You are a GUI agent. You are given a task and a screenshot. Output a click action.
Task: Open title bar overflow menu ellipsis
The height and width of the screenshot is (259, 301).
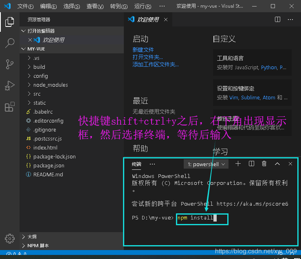(x=162, y=6)
